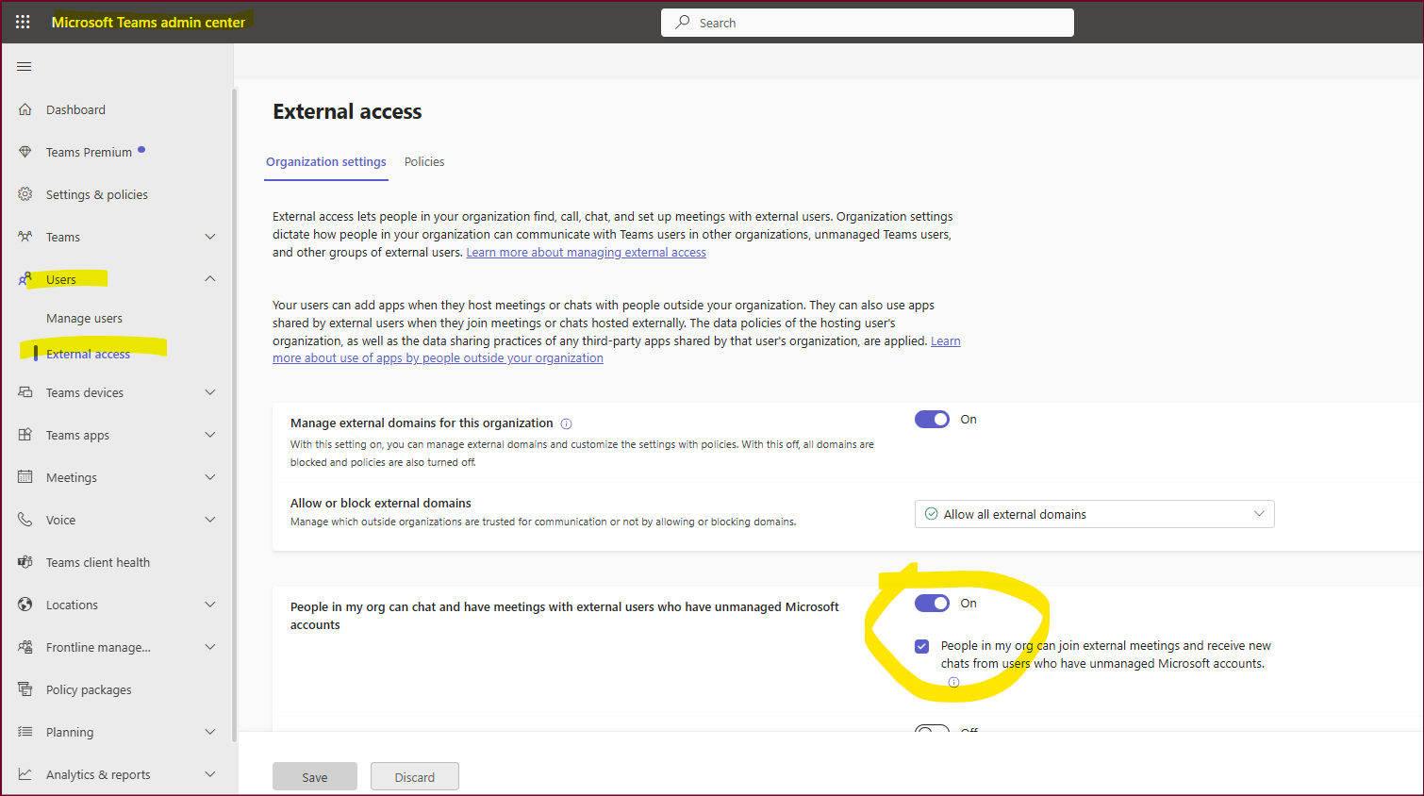Viewport: 1424px width, 796px height.
Task: Go to Dashboard in sidebar
Action: (x=75, y=110)
